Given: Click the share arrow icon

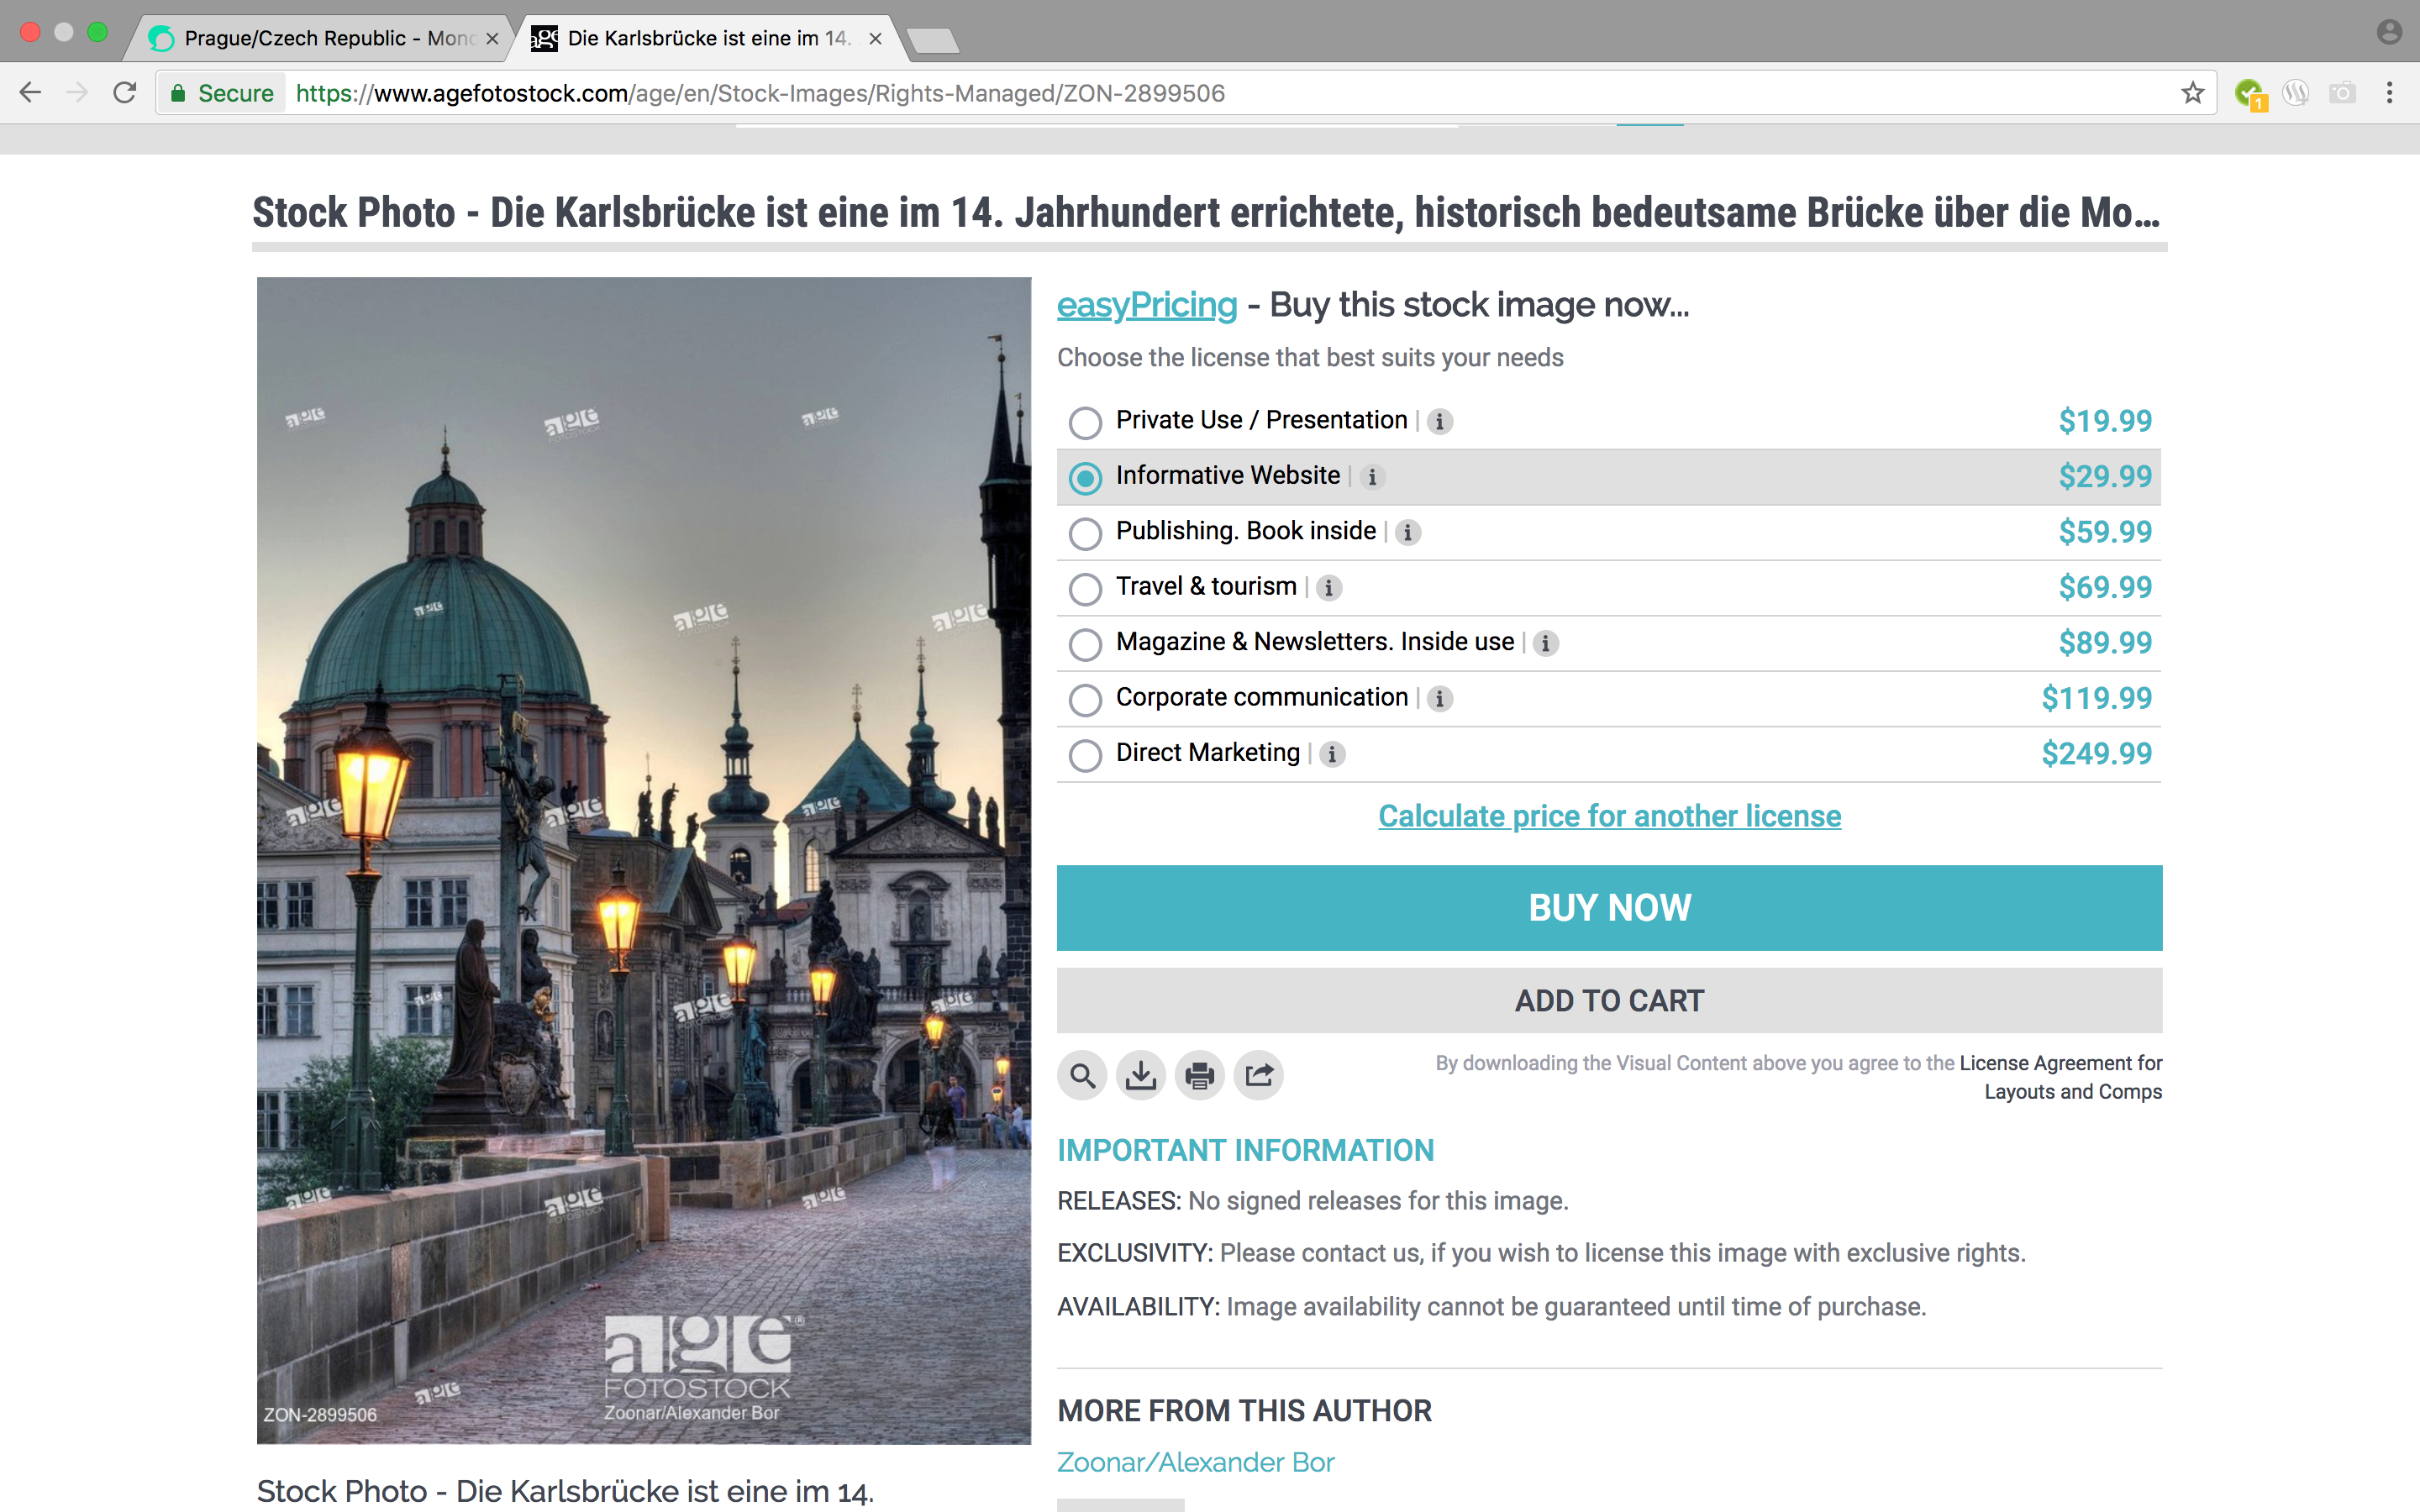Looking at the screenshot, I should click(1258, 1076).
